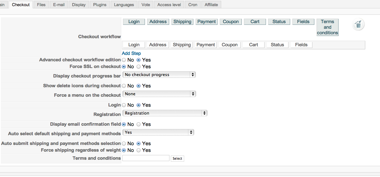Set Show delete icons during checkout to No

coord(124,86)
